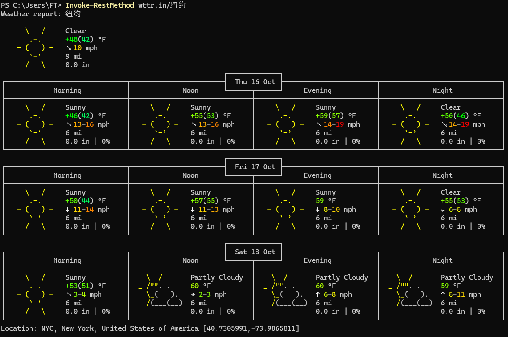Click the current weather sun ASCII icon
The height and width of the screenshot is (337, 508).
pyautogui.click(x=35, y=48)
